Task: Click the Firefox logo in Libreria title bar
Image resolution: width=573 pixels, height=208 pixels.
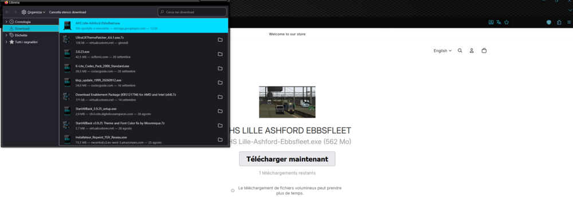Action: tap(6, 2)
